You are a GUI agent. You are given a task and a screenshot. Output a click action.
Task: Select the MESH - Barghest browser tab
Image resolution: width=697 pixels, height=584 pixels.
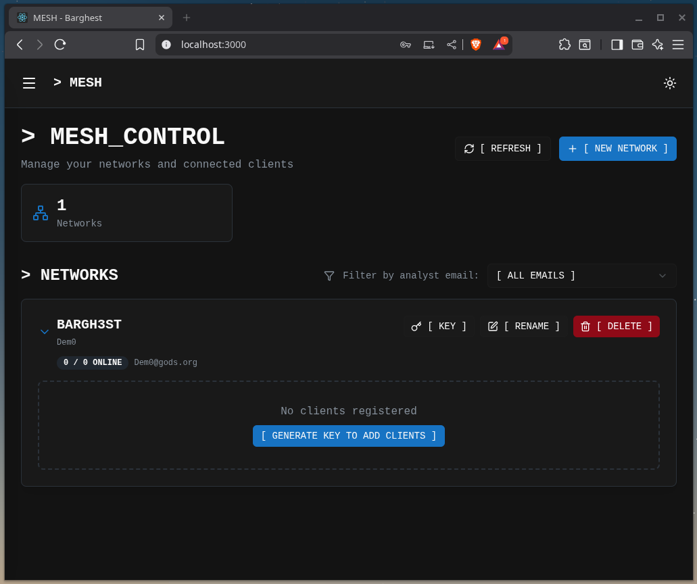pos(88,18)
